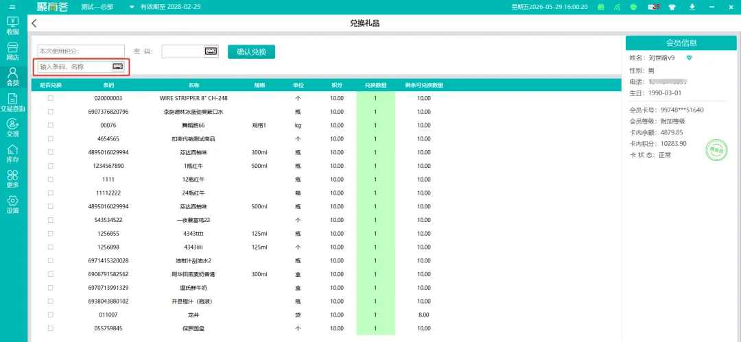The image size is (741, 342).
Task: Click the diamond icon beside 刘世路v9
Action: [x=689, y=58]
